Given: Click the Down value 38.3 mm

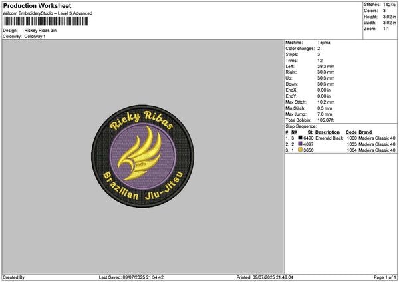Looking at the screenshot, I should [326, 84].
